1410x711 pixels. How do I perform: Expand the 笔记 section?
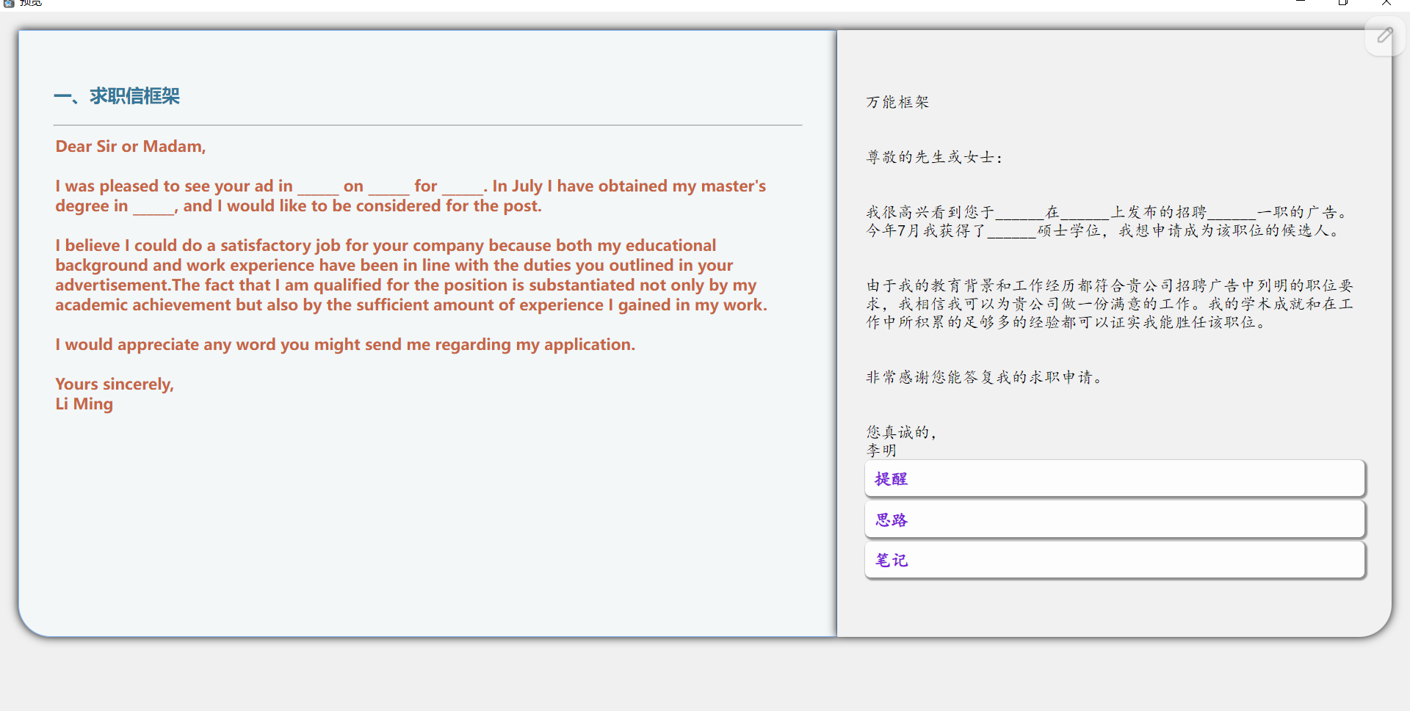1115,560
